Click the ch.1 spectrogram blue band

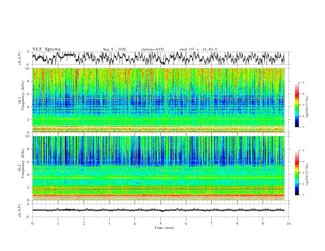(x=158, y=105)
